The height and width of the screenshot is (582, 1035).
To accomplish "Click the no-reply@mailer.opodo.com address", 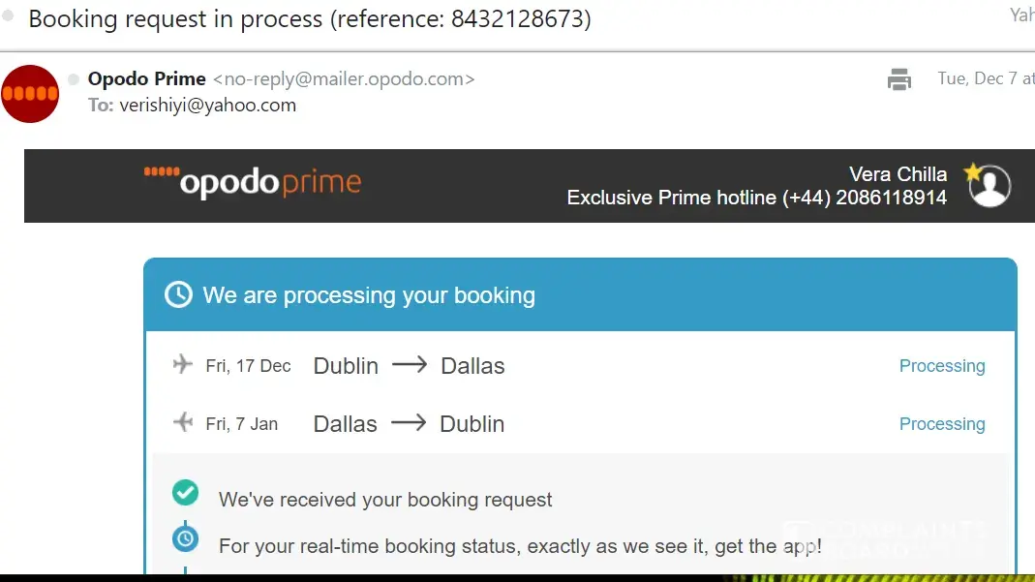I will coord(344,79).
